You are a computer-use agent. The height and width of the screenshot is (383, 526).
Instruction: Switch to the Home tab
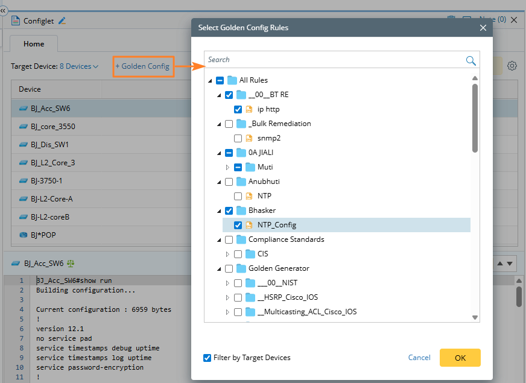tap(34, 44)
